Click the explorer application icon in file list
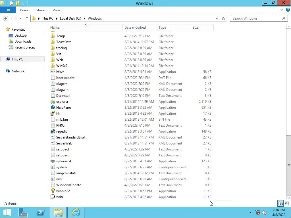291x218 pixels. (53, 102)
